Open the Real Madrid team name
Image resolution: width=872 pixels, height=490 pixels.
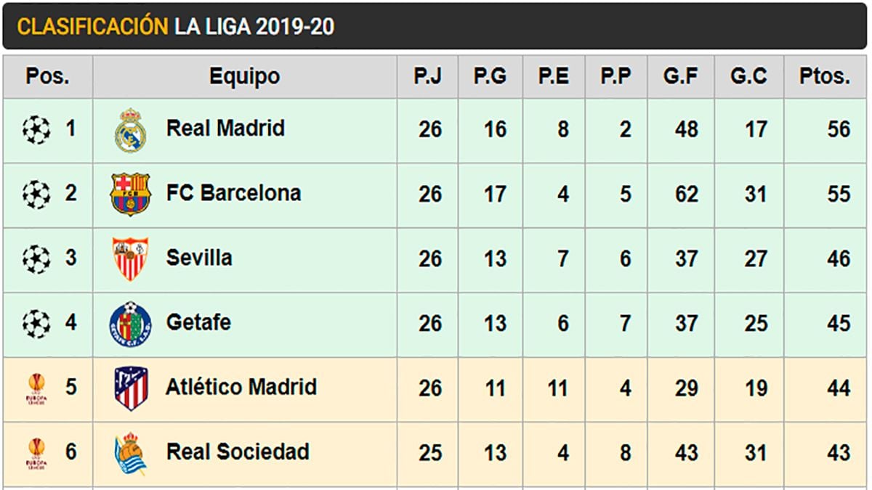point(225,129)
